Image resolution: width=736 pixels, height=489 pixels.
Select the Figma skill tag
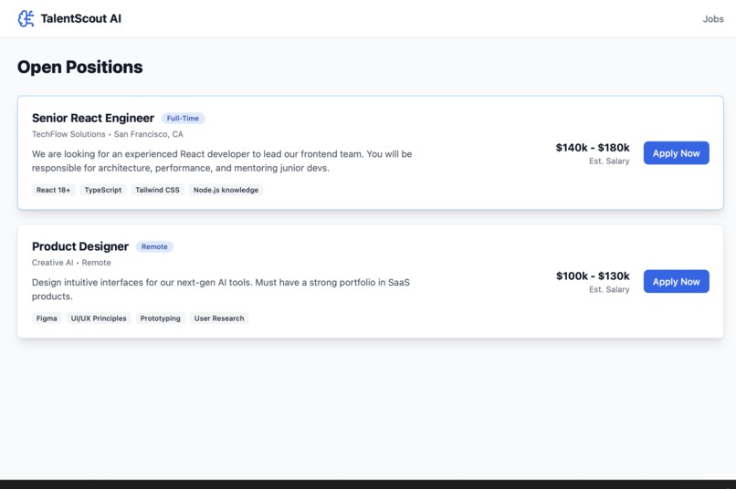[47, 318]
